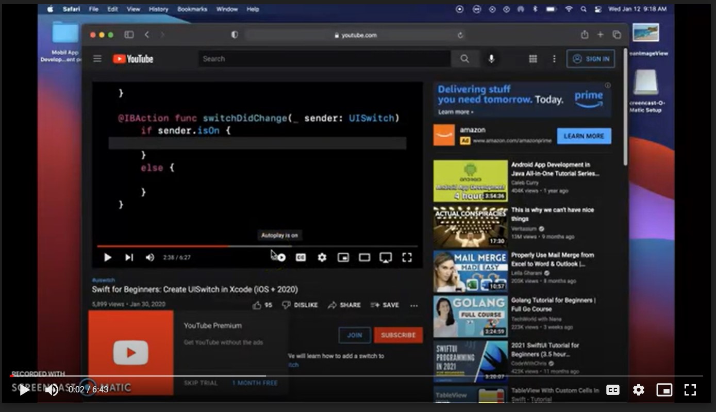This screenshot has width=716, height=412.
Task: Click the blue LEARN MORE ad button
Action: tap(584, 136)
